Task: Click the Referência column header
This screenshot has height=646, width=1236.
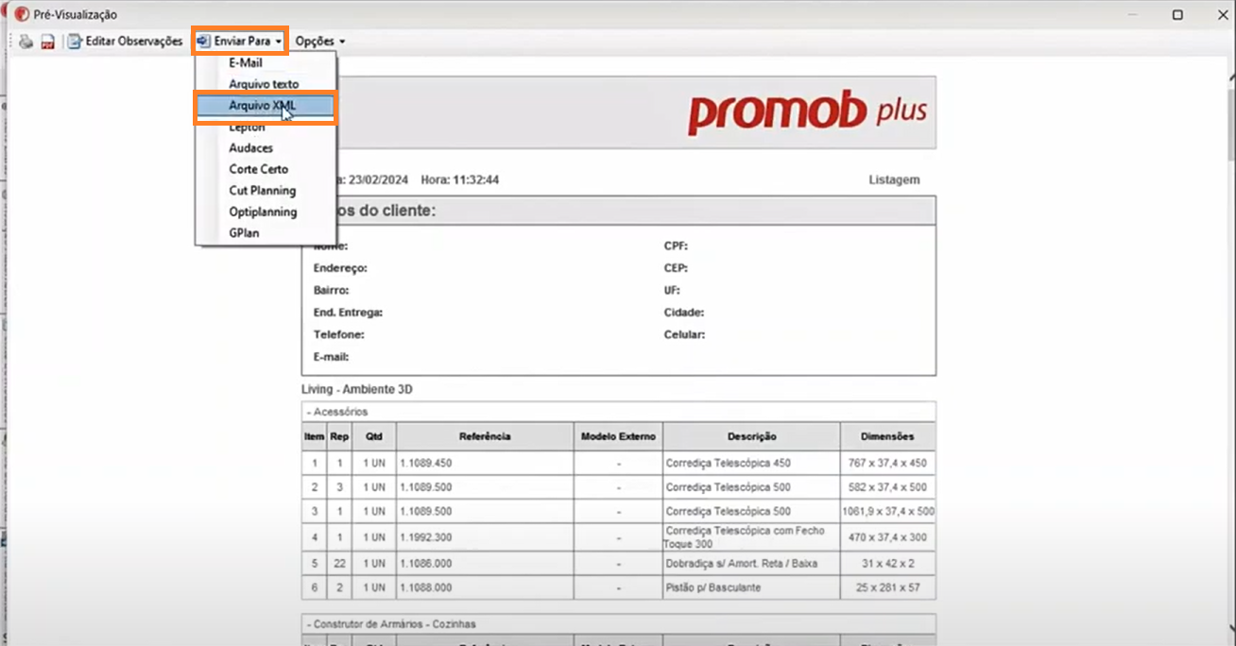Action: [x=485, y=436]
